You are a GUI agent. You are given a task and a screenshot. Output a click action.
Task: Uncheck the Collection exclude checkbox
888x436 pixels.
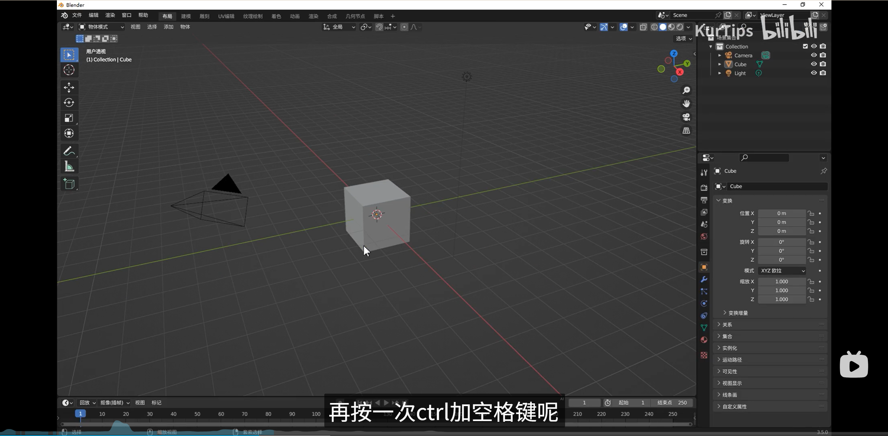pyautogui.click(x=805, y=46)
